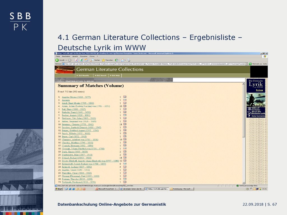Refresh the page with the reload icon
Viewport: 287px width, 215px height.
pyautogui.click(x=82, y=60)
